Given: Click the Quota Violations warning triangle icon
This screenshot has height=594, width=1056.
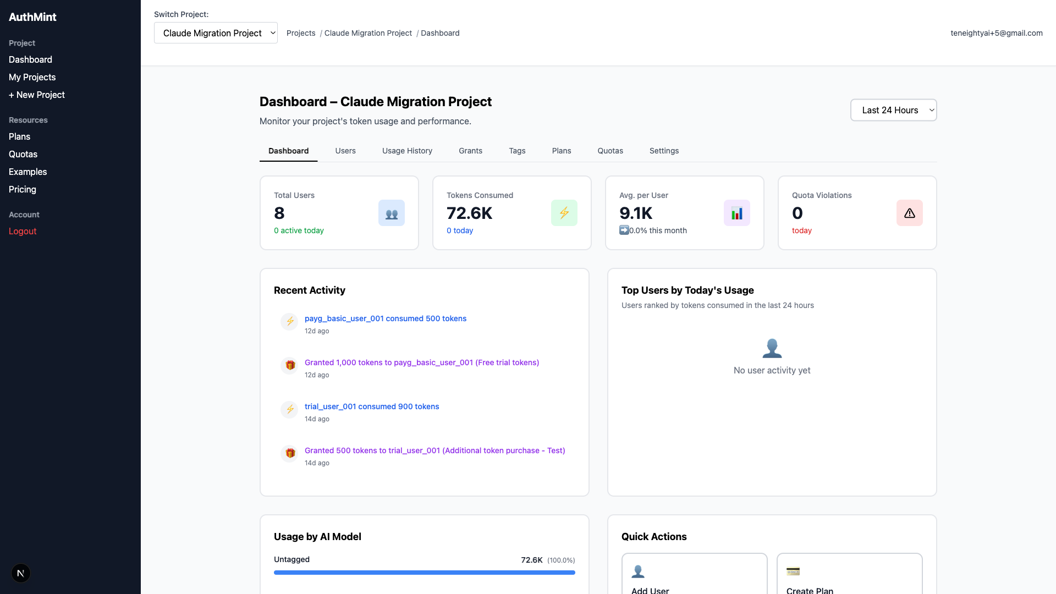Looking at the screenshot, I should coord(910,213).
